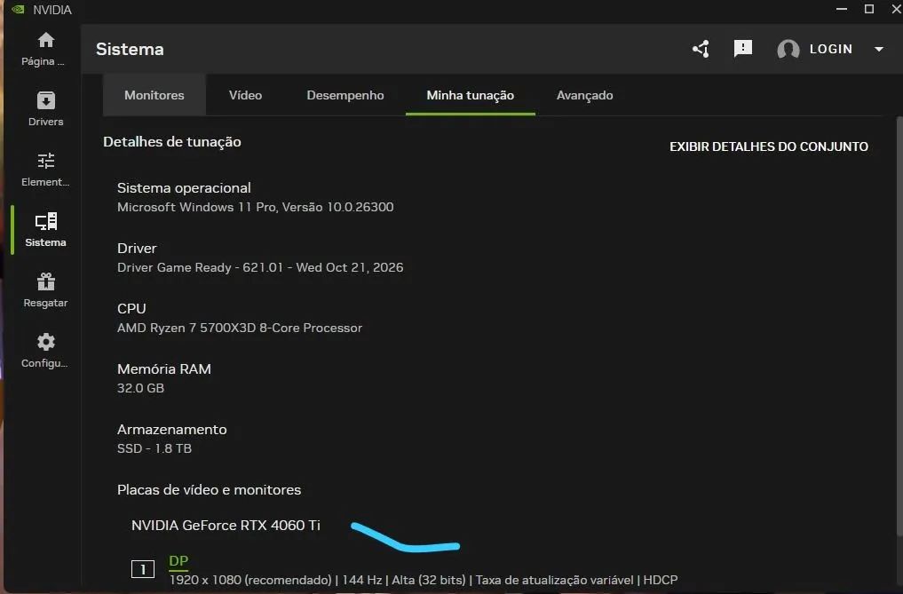This screenshot has width=903, height=594.
Task: Click the Sistema page title
Action: click(x=130, y=50)
